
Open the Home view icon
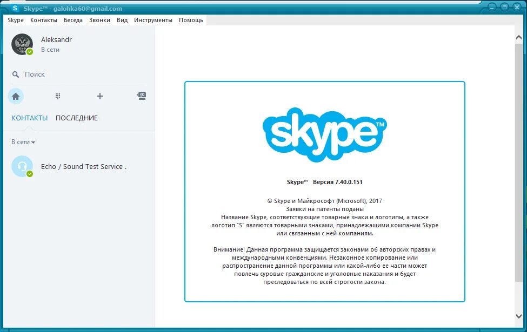pos(16,96)
